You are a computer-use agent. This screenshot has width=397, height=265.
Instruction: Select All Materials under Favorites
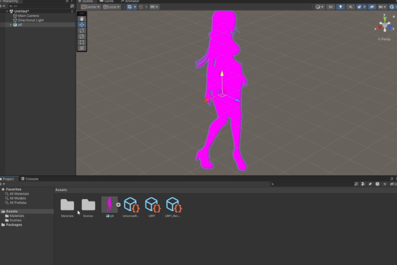point(19,194)
